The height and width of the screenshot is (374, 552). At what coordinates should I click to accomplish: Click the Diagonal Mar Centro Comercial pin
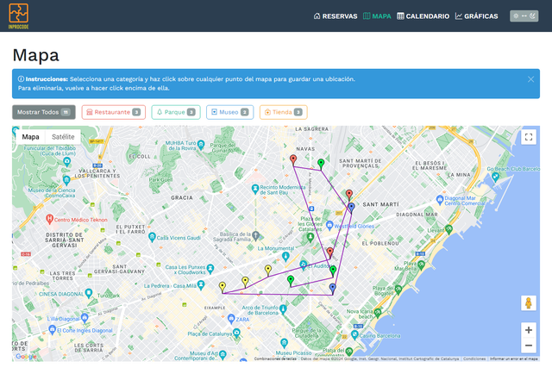[x=439, y=199]
